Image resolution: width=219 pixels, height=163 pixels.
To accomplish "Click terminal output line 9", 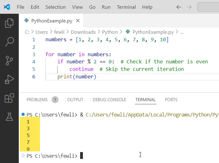I will tap(28, 149).
